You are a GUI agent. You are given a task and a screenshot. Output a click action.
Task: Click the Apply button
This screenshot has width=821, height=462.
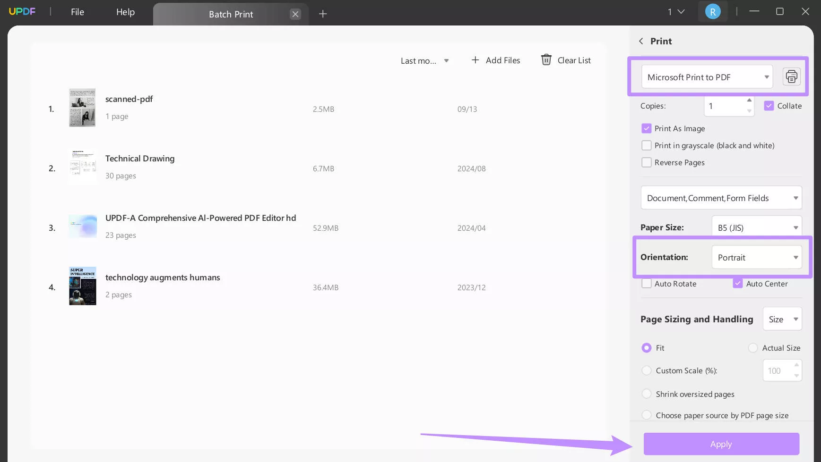click(721, 444)
